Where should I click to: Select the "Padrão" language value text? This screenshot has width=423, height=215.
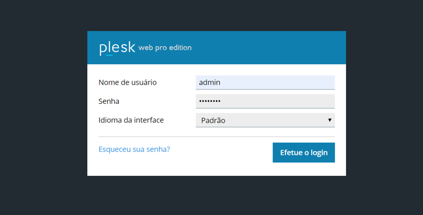click(213, 121)
